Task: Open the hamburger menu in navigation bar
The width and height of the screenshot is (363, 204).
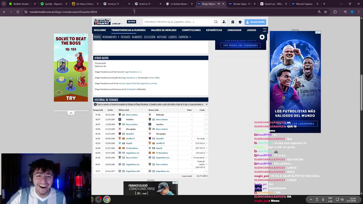Action: [265, 30]
